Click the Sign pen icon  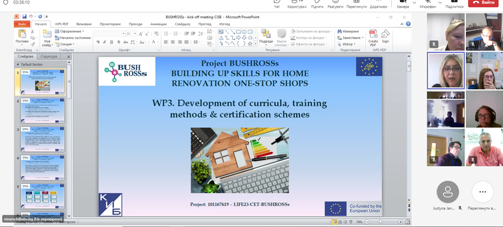[x=385, y=34]
